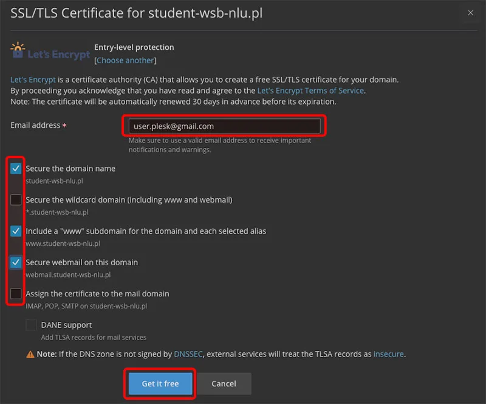Open the insecure link in the note

389,354
